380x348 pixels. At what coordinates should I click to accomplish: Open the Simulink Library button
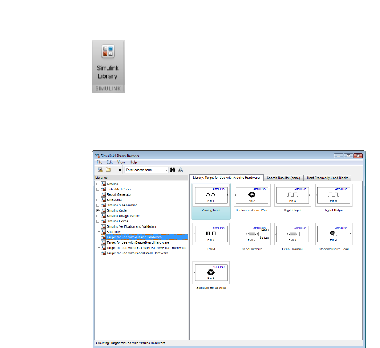pyautogui.click(x=108, y=66)
